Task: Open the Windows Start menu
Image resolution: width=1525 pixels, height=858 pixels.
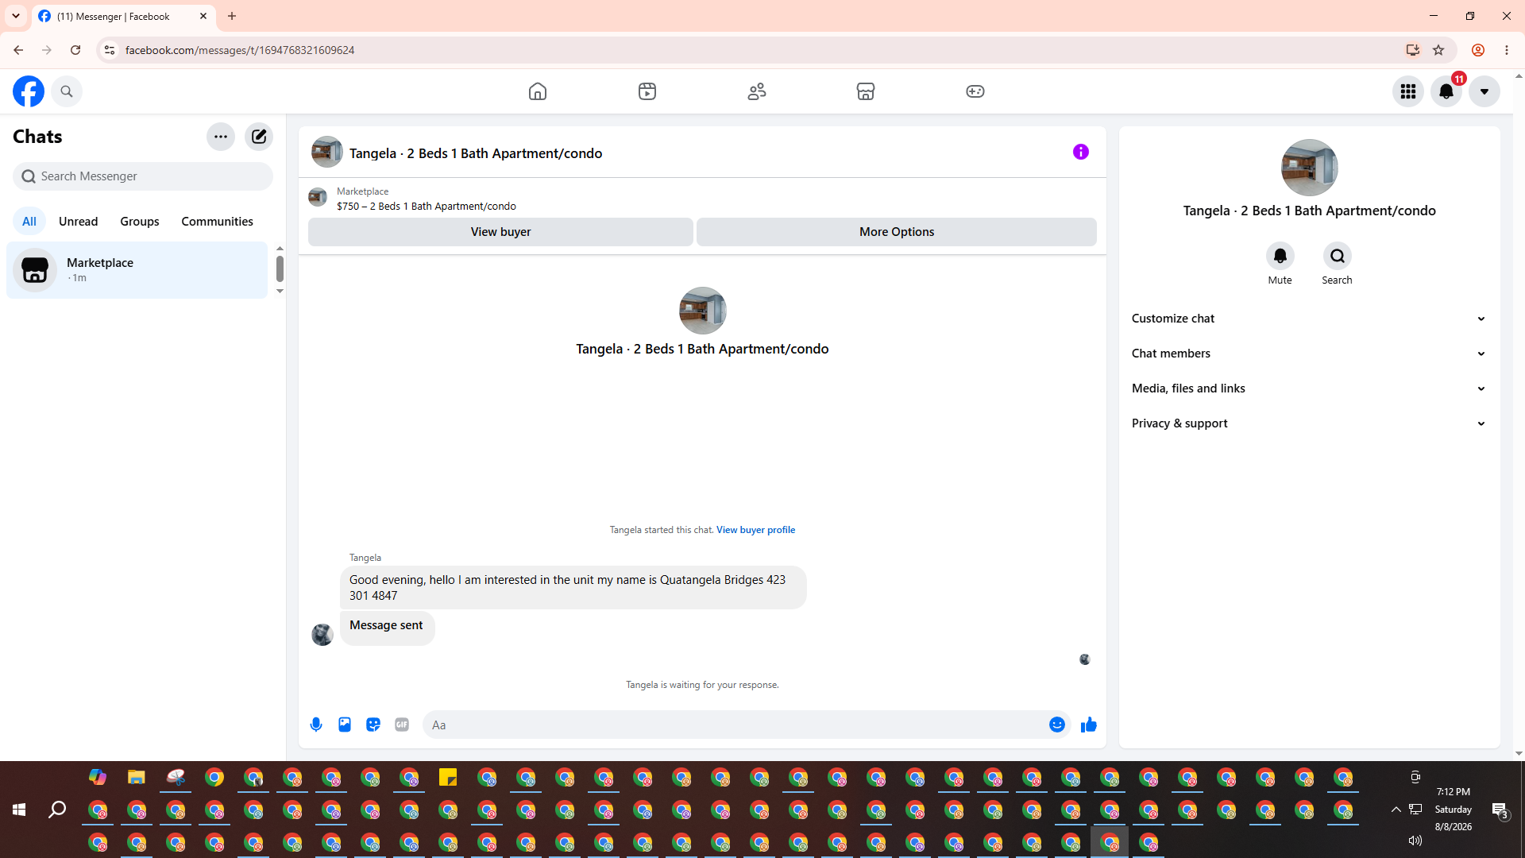Action: (x=19, y=810)
